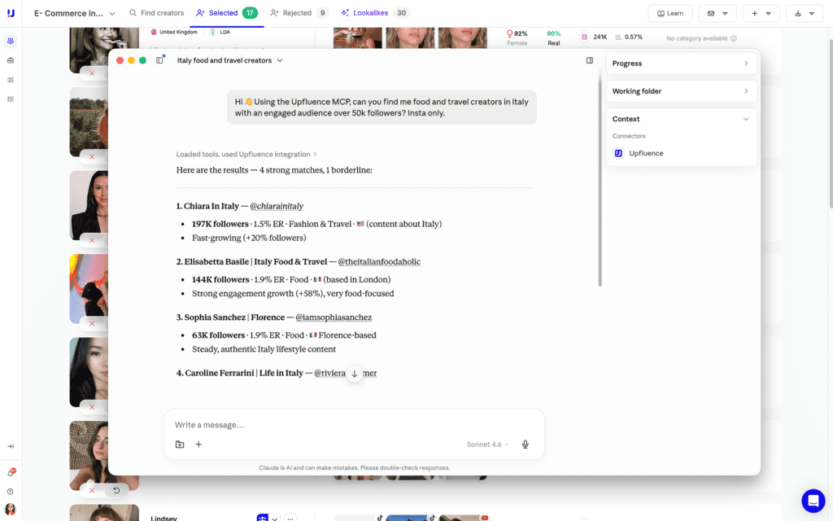Collapse the Context section

pos(746,119)
